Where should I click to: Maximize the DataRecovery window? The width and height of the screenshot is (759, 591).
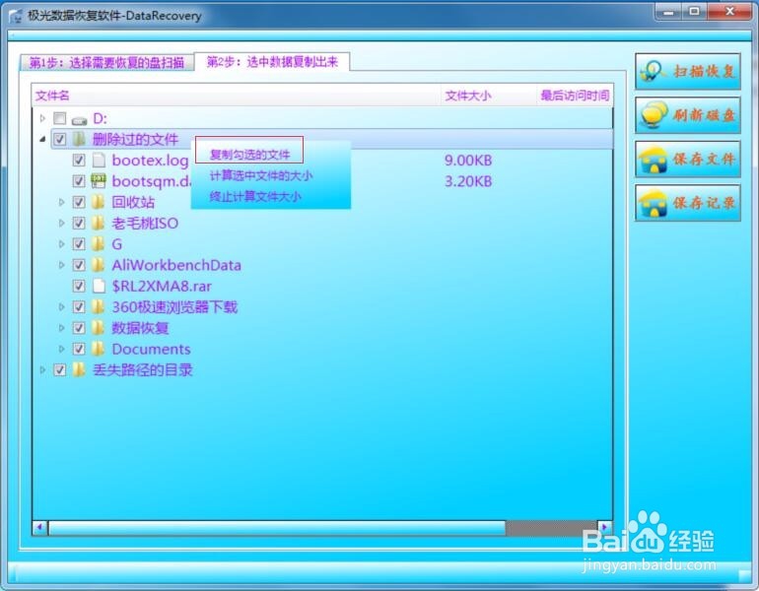click(694, 12)
